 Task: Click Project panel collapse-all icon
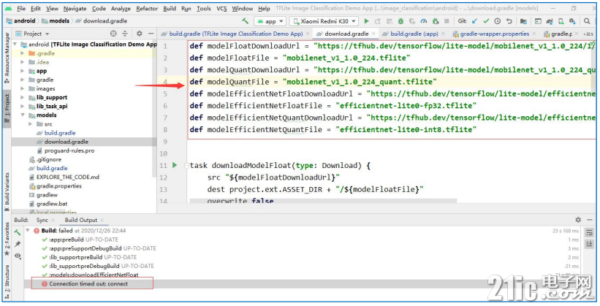point(125,34)
